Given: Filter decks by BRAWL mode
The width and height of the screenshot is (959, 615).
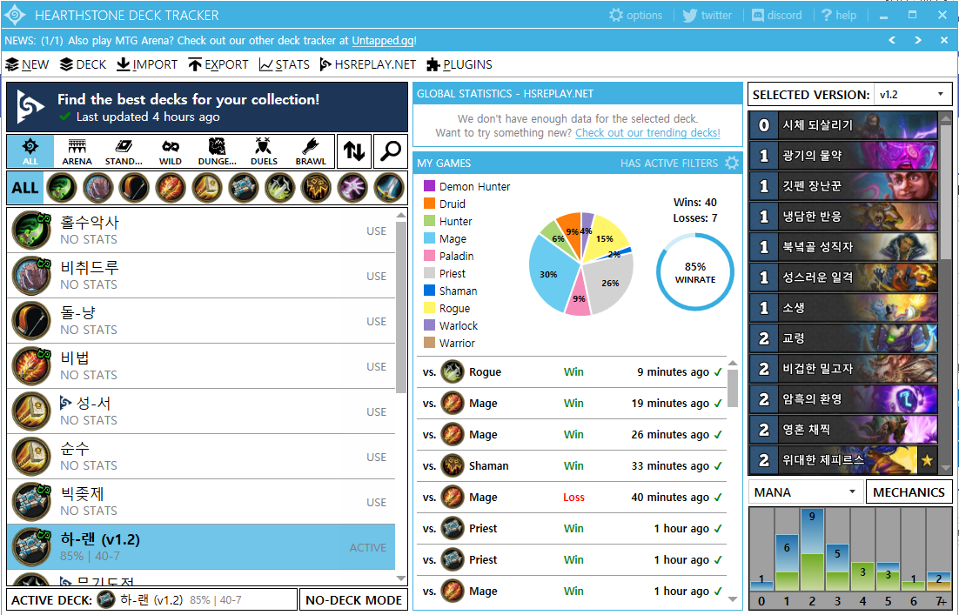Looking at the screenshot, I should tap(311, 151).
